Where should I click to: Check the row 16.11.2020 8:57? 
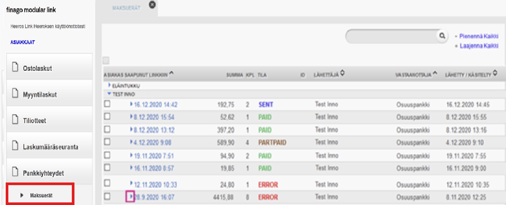coord(107,167)
